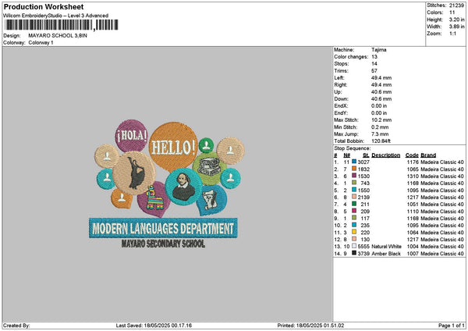Select the Max Jump value 7.3 mm
468x331 pixels.
[x=380, y=134]
